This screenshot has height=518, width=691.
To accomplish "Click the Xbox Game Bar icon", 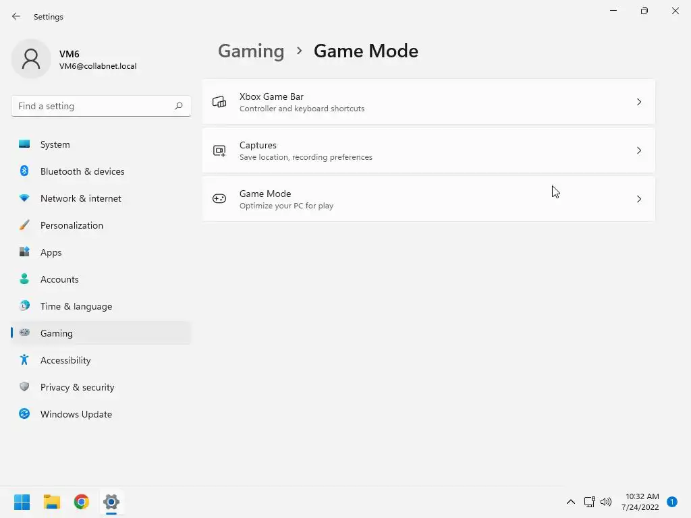I will [x=219, y=103].
